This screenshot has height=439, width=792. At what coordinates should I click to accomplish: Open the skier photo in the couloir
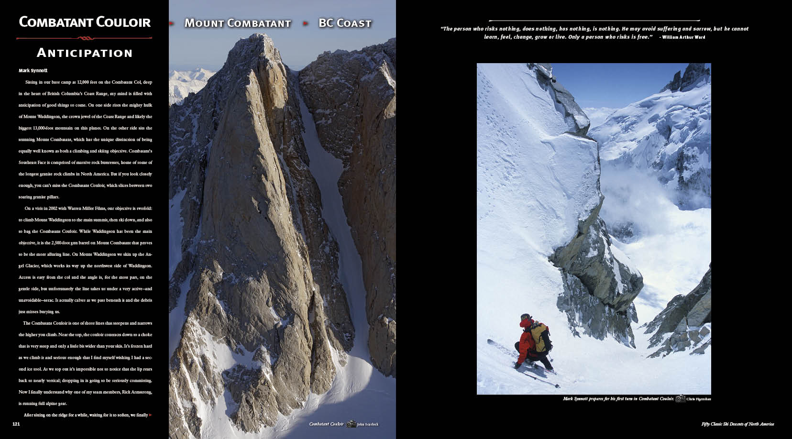point(594,229)
